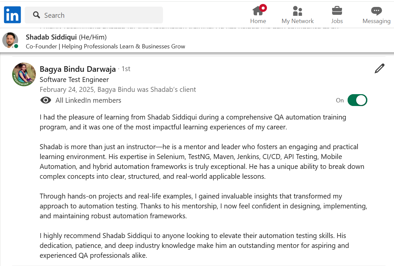Image resolution: width=394 pixels, height=266 pixels.
Task: Click the eye visibility icon
Action: click(46, 100)
